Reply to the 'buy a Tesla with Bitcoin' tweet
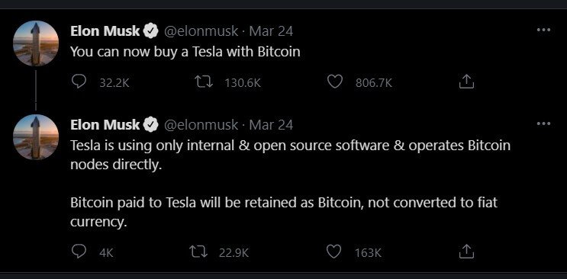This screenshot has width=567, height=279. point(79,82)
